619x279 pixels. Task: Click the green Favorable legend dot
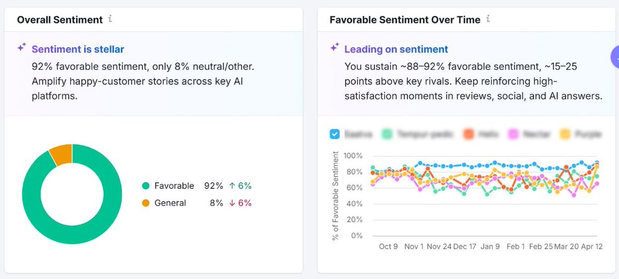[145, 186]
